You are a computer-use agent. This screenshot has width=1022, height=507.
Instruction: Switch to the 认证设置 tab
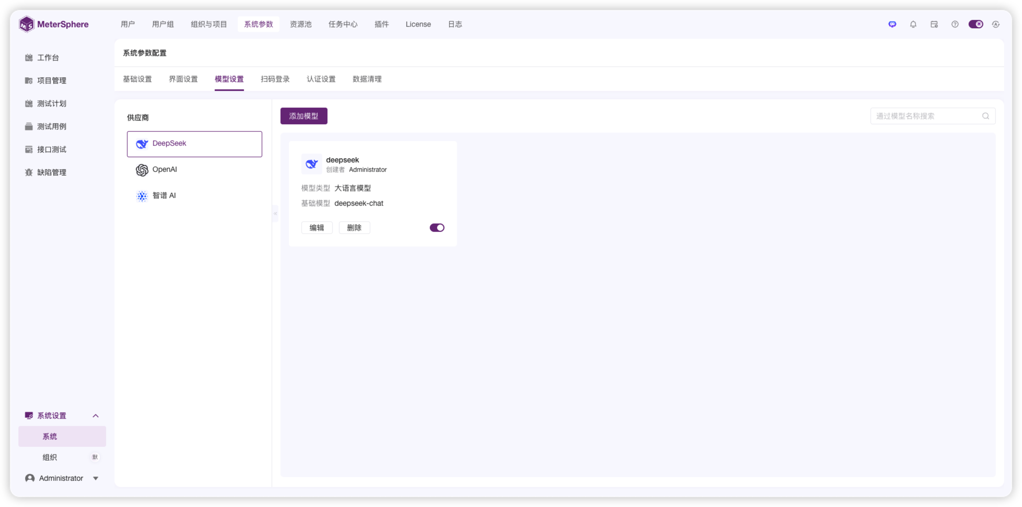321,79
